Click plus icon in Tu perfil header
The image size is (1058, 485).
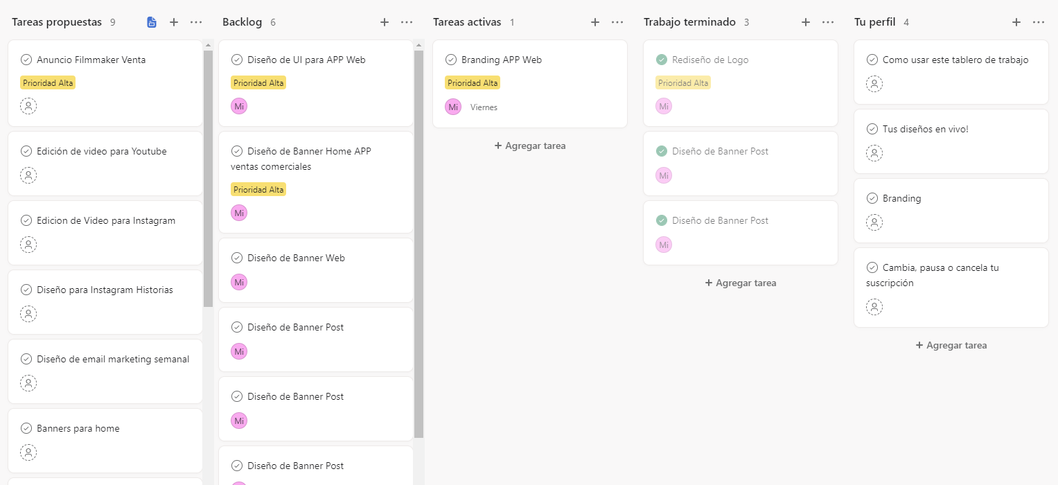click(x=1016, y=22)
